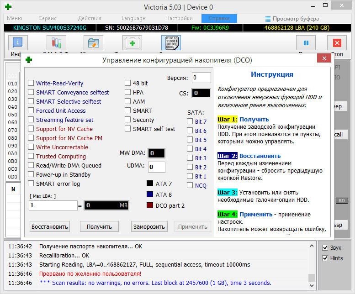Tick SATA Bit 4 checkbox
Viewport: 355px width, 294px height.
(190, 149)
